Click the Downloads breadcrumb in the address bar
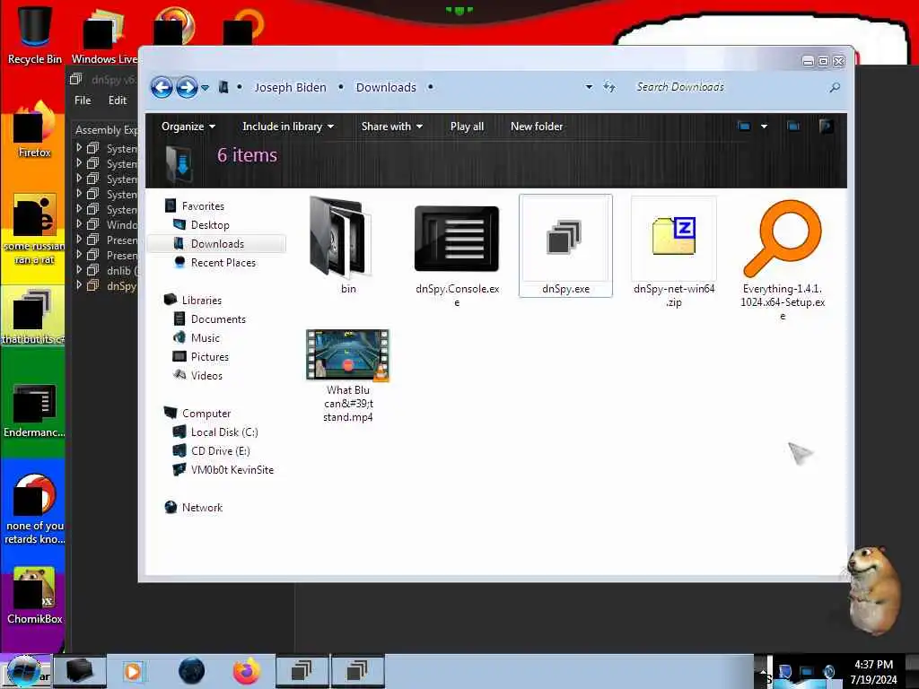Viewport: 919px width, 689px height. coord(386,87)
